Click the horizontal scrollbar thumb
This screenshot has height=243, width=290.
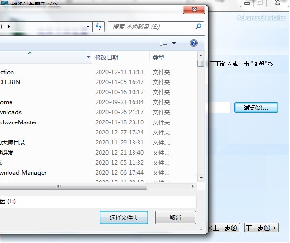pos(74,186)
